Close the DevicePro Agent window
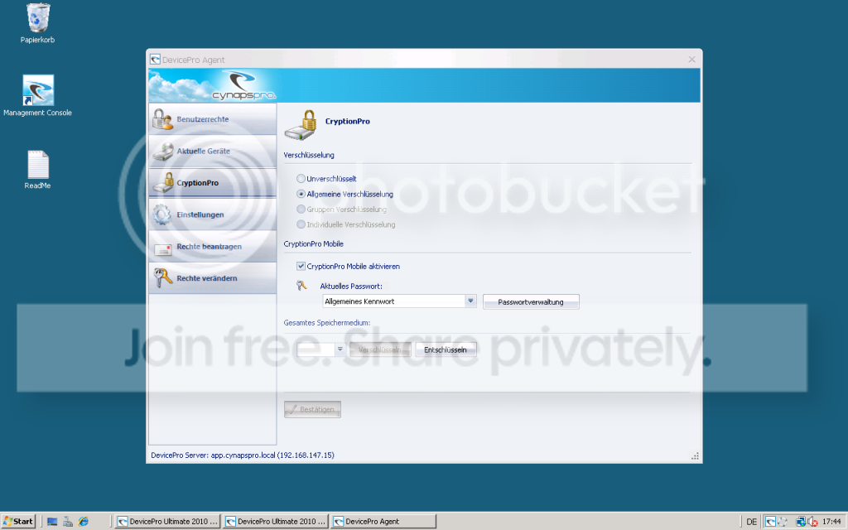This screenshot has height=530, width=848. [691, 60]
